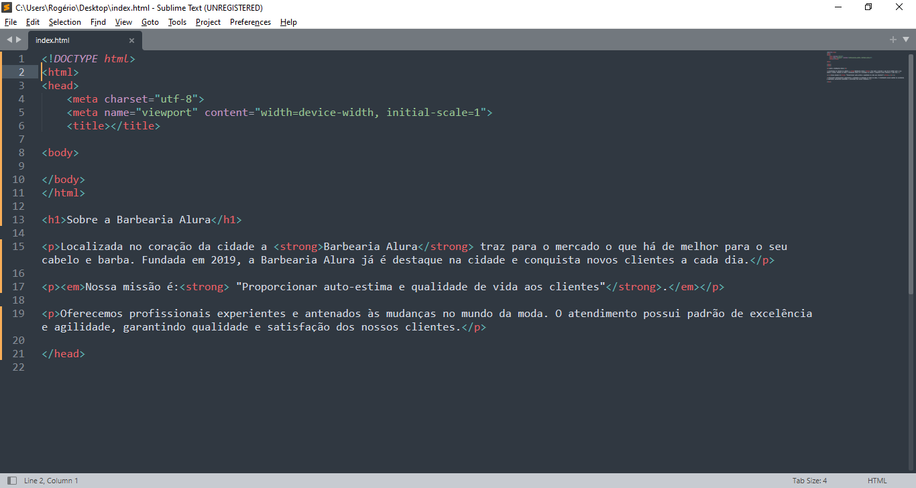Open the Help menu
Image resolution: width=916 pixels, height=488 pixels.
click(288, 22)
